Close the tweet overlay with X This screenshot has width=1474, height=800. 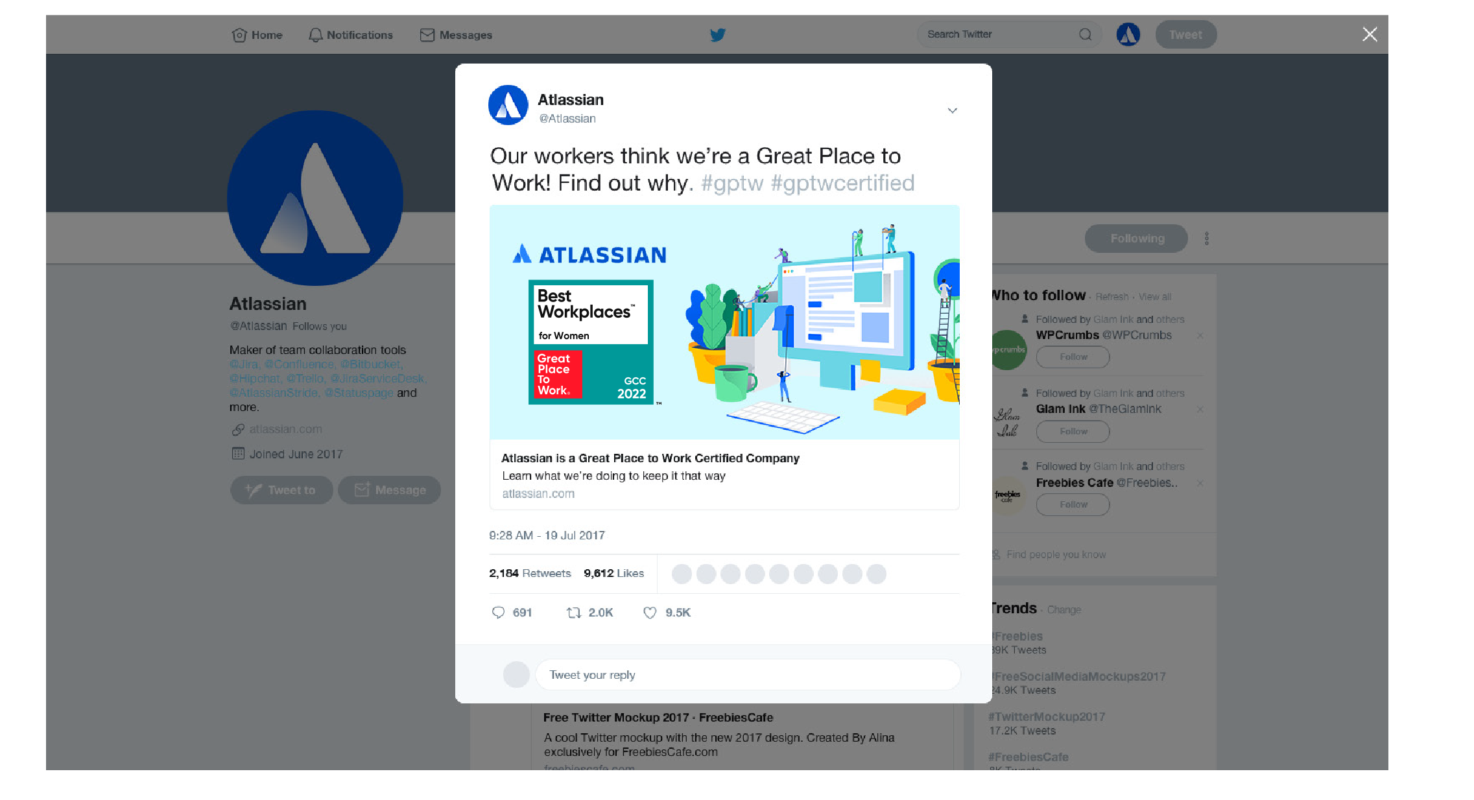point(1370,34)
